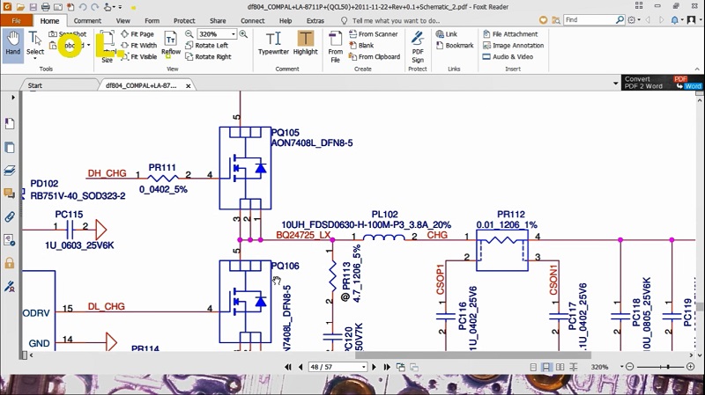Switch to single page view
Viewport: 705px width, 395px height.
(x=533, y=367)
